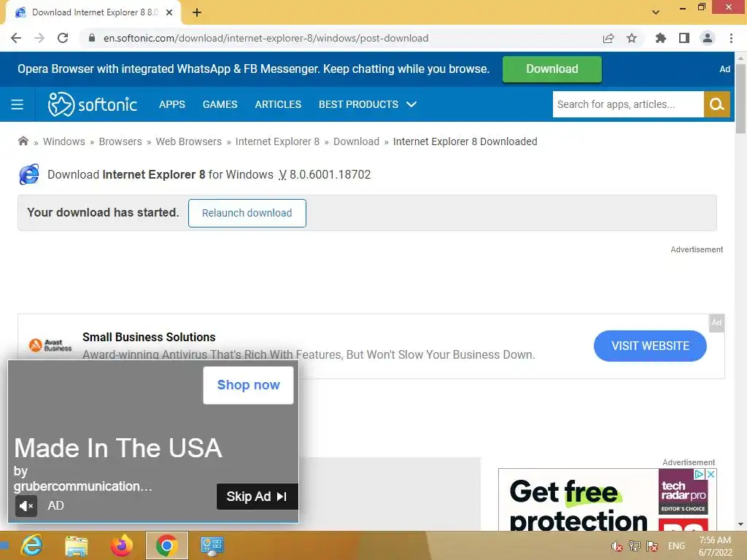Open the tab search chevron in title bar
747x560 pixels.
click(656, 12)
